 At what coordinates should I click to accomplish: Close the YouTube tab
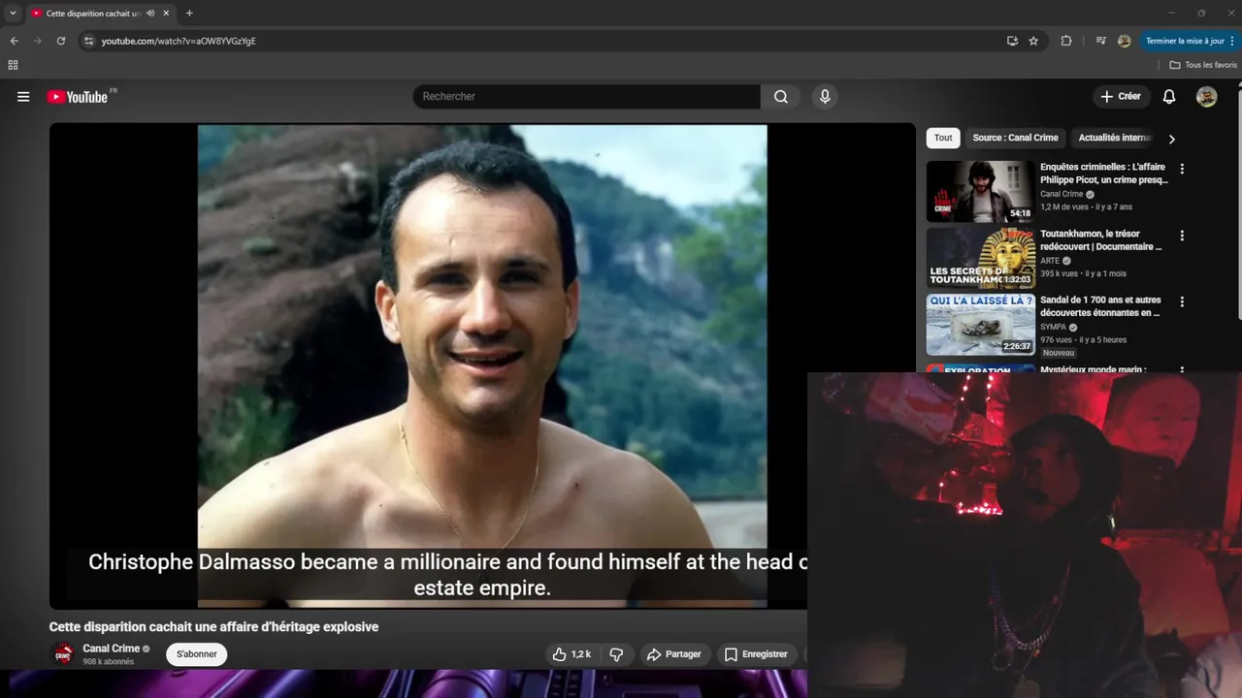coord(166,14)
